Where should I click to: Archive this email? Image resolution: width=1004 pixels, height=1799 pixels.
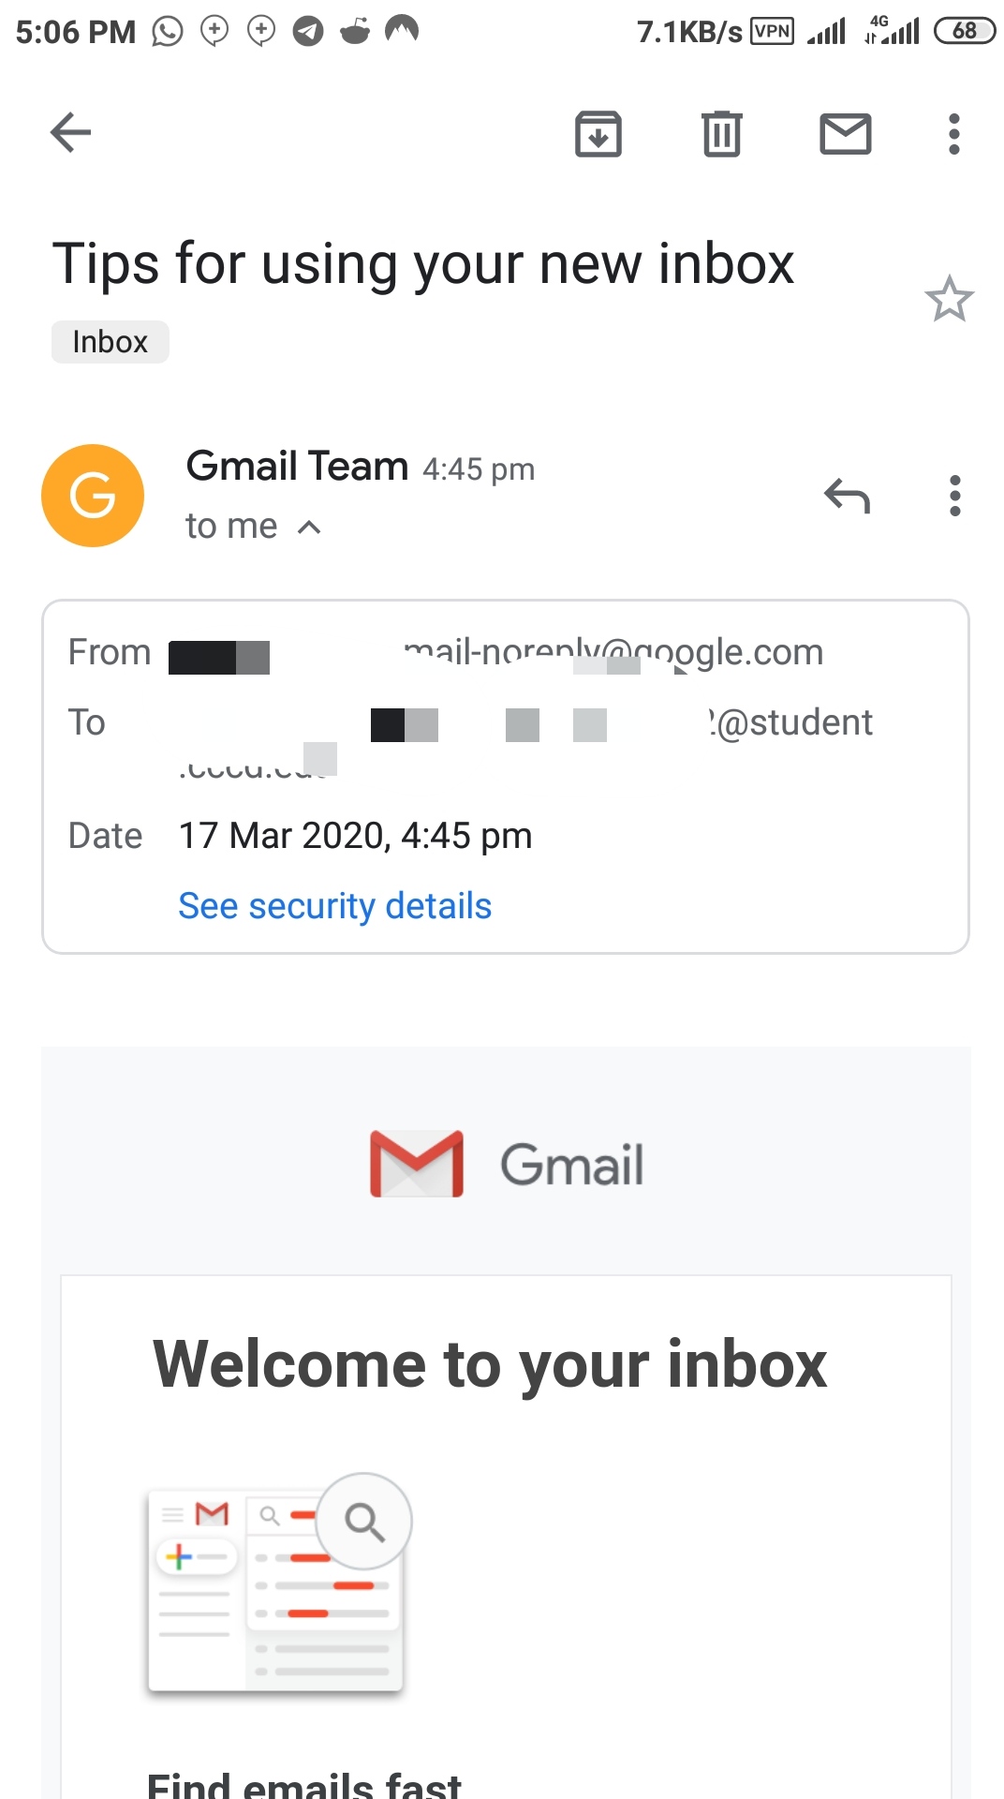click(598, 134)
